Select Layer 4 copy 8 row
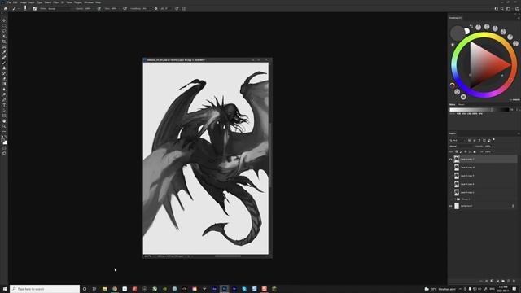Image resolution: width=521 pixels, height=293 pixels. [484, 184]
